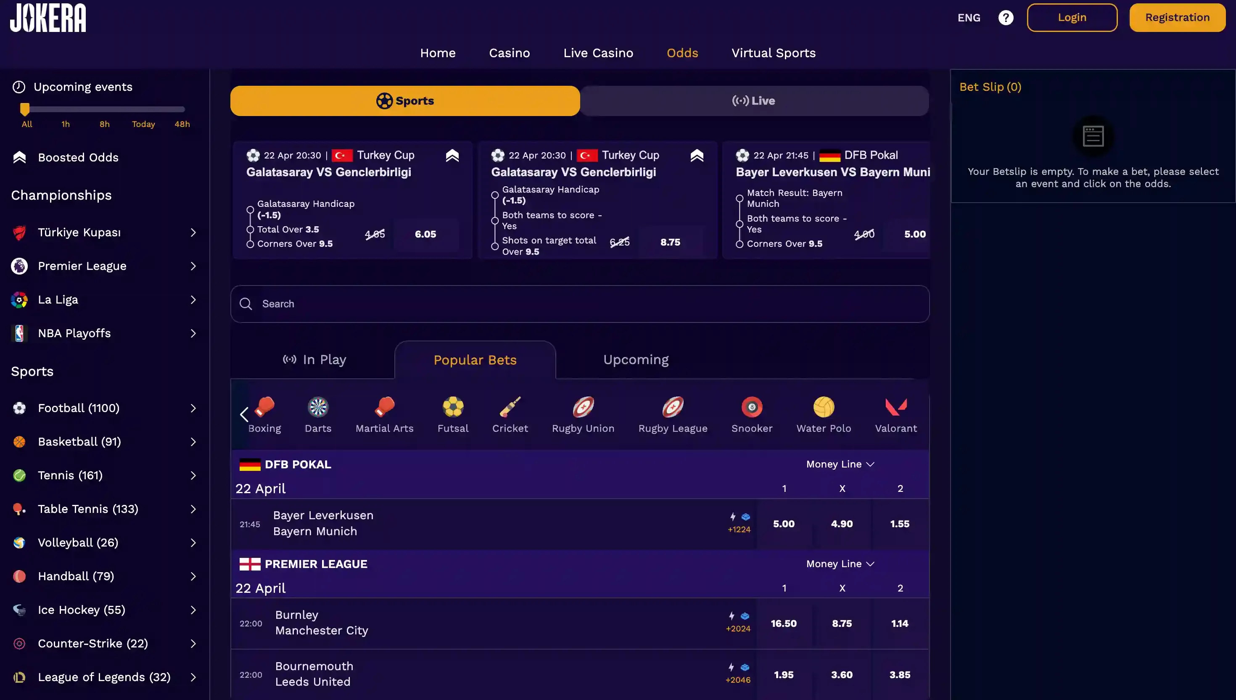Set upcoming events slider to 1h

pos(66,124)
